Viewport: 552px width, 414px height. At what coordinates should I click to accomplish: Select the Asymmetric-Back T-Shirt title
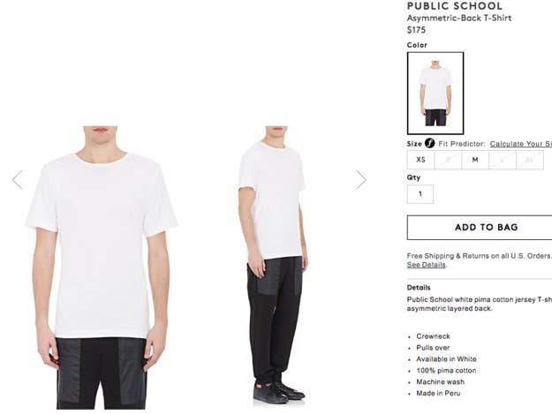pos(459,18)
